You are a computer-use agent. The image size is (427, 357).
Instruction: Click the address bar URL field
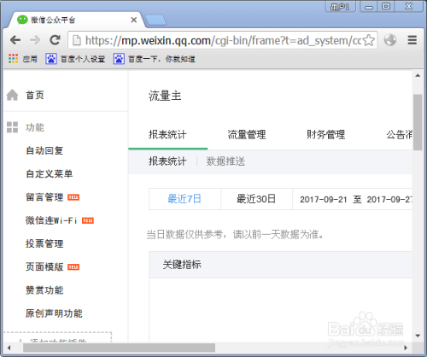(223, 40)
